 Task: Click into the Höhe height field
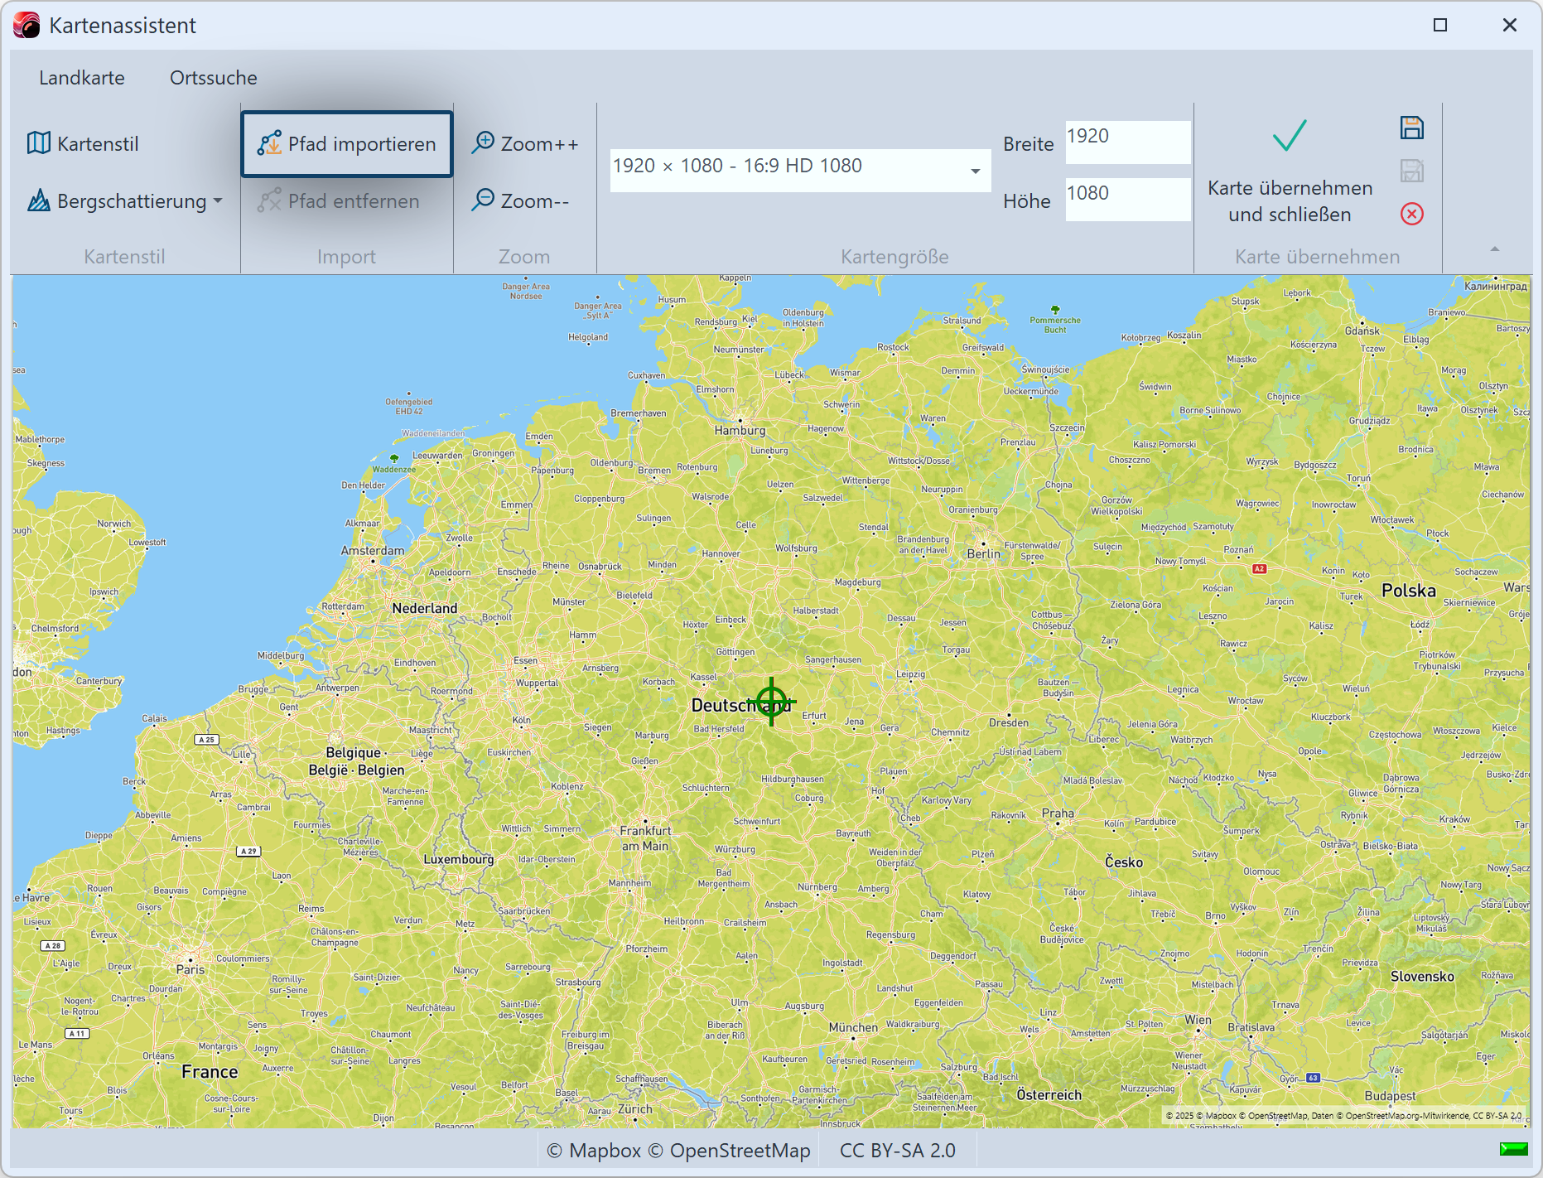[x=1126, y=200]
